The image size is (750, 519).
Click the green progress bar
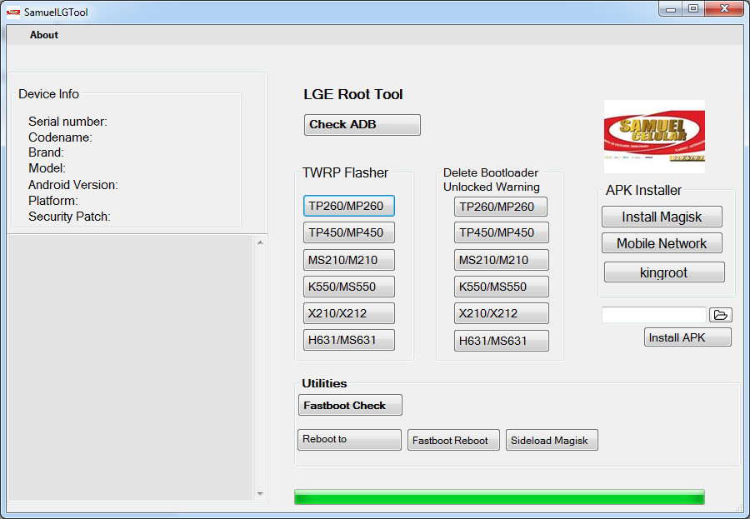pyautogui.click(x=499, y=497)
